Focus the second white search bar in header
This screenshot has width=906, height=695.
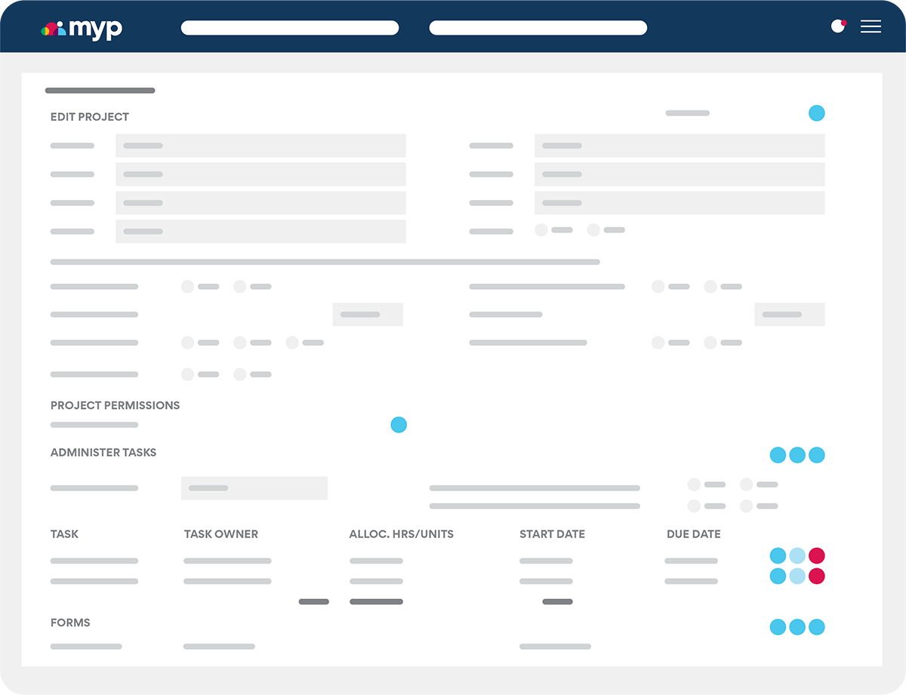538,28
